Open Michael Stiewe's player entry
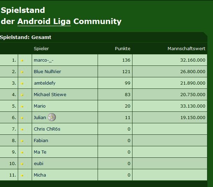The height and width of the screenshot is (187, 213). pos(50,94)
